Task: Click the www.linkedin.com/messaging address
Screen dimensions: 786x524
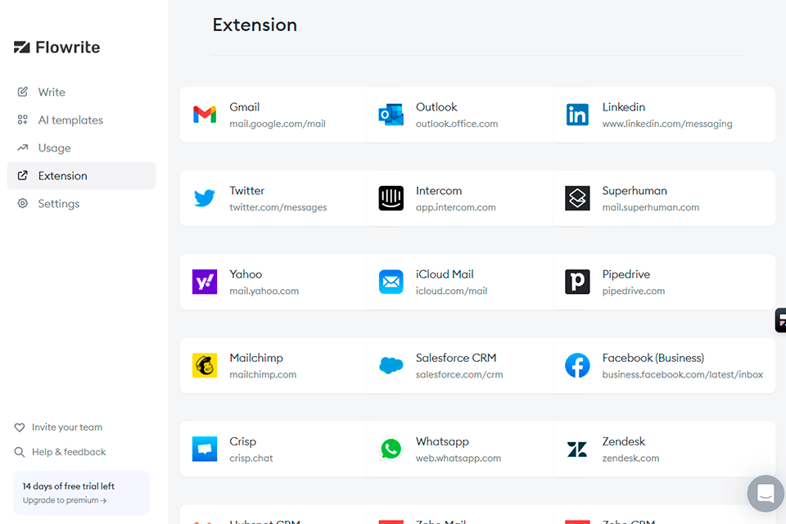Action: [667, 124]
